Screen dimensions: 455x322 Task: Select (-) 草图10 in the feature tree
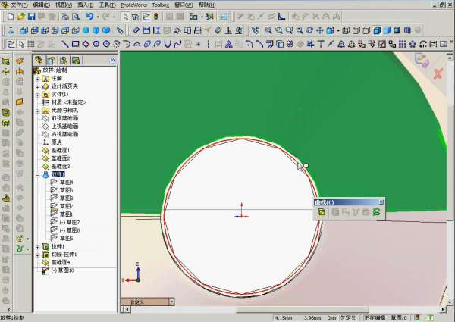coord(62,270)
